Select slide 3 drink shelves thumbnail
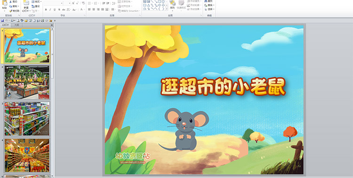 pyautogui.click(x=27, y=119)
